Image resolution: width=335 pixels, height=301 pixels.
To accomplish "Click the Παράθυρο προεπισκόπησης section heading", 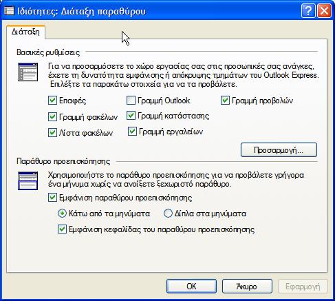I will 63,161.
